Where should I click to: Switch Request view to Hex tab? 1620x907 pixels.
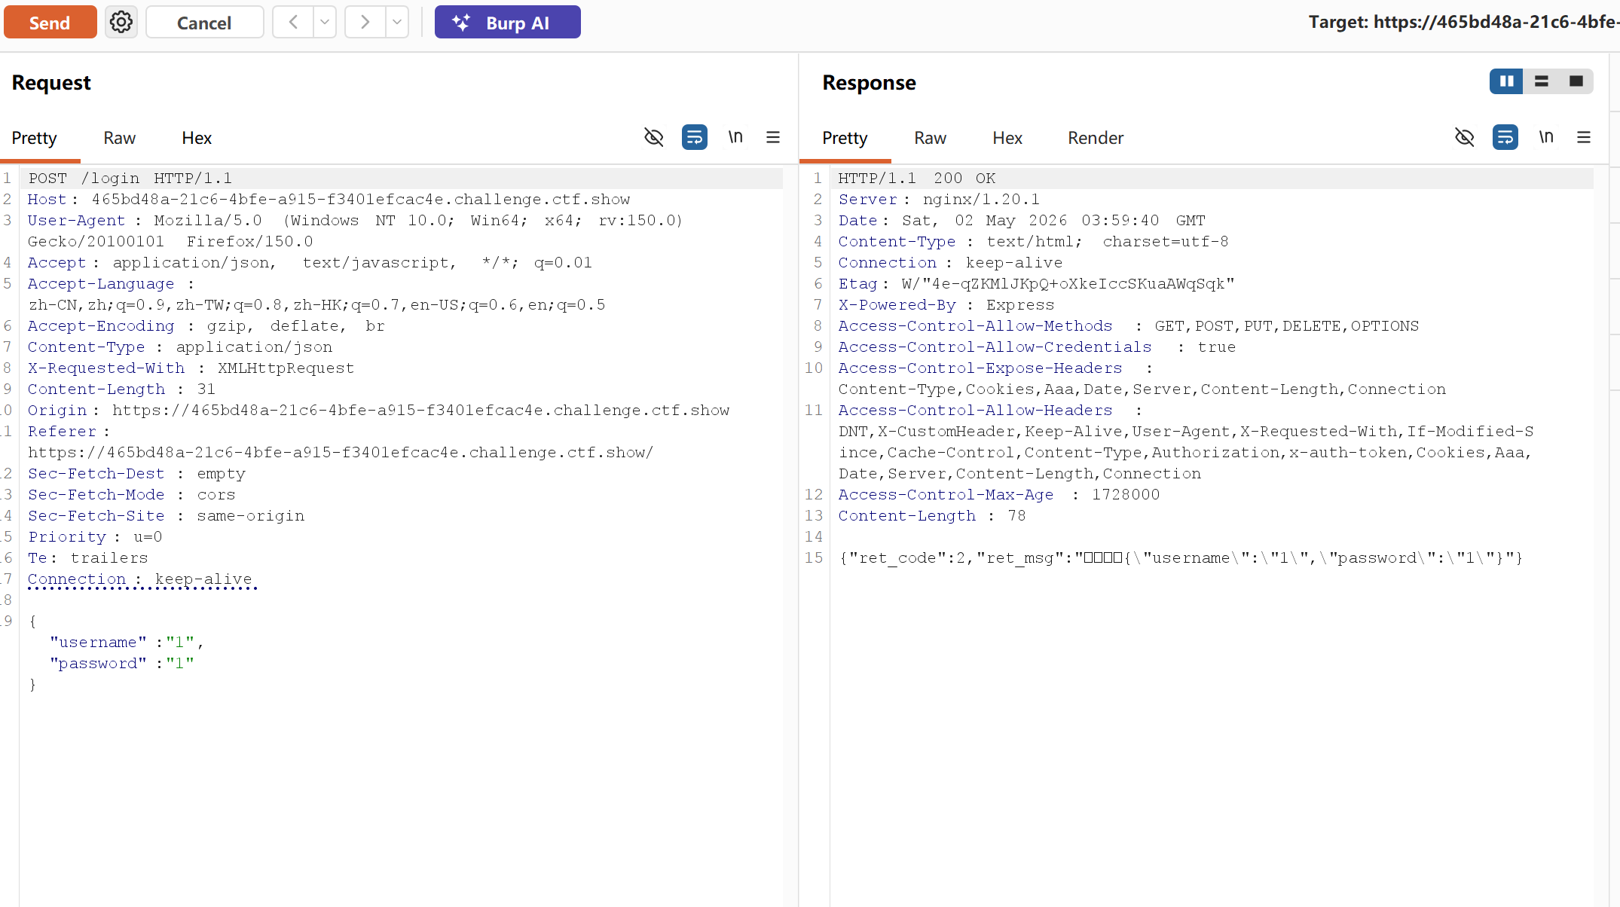pos(197,138)
